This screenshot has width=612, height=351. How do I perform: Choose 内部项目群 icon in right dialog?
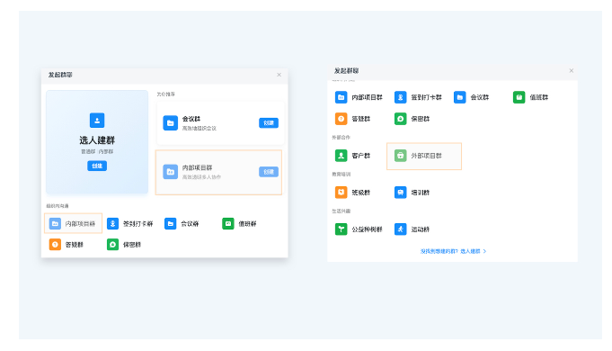[x=341, y=97]
